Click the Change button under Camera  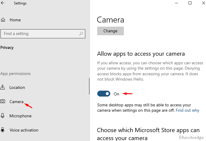coord(111,31)
